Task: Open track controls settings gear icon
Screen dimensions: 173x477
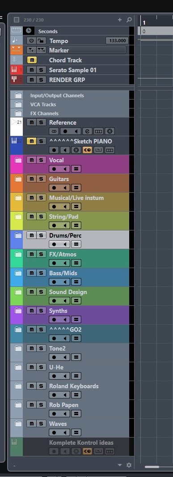Action: click(x=129, y=465)
